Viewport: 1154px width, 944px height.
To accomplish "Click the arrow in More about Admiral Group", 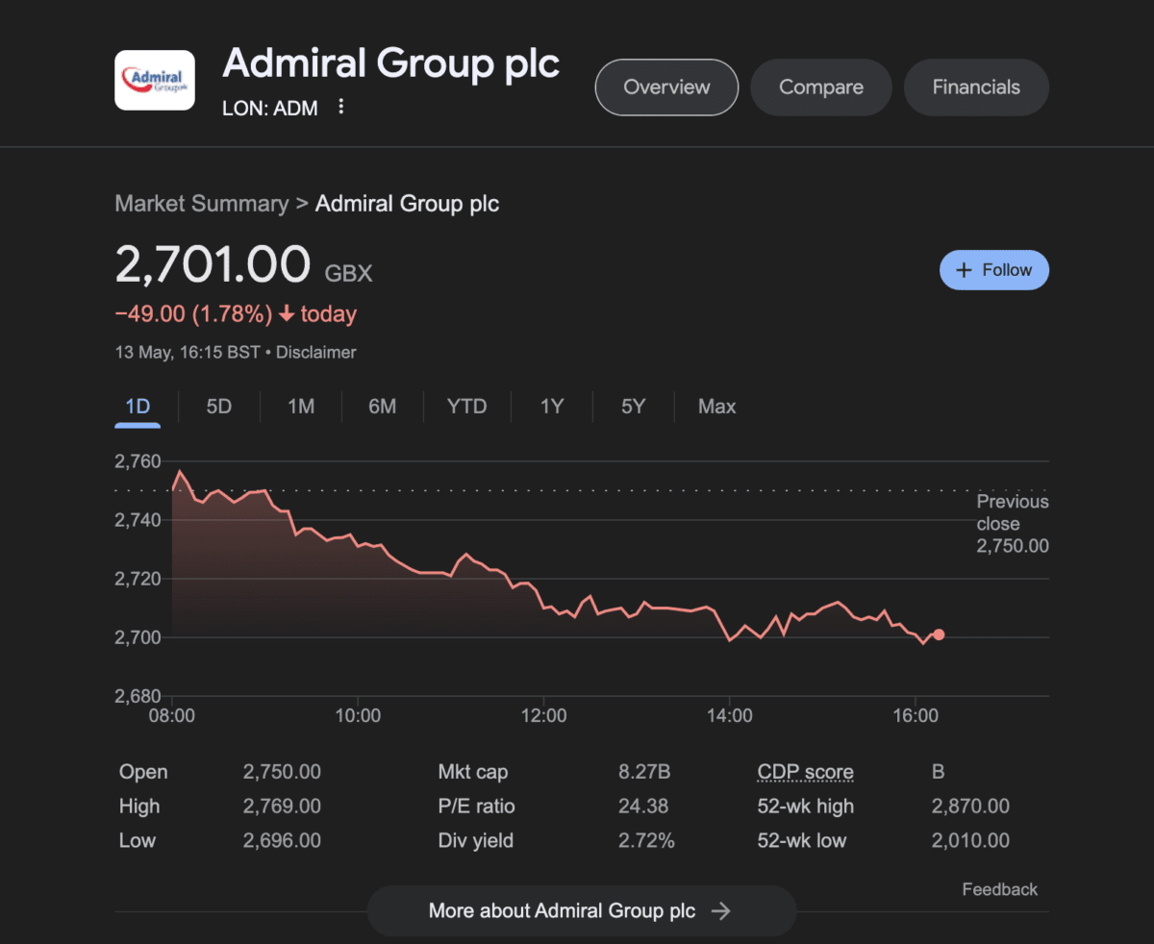I will (x=720, y=911).
